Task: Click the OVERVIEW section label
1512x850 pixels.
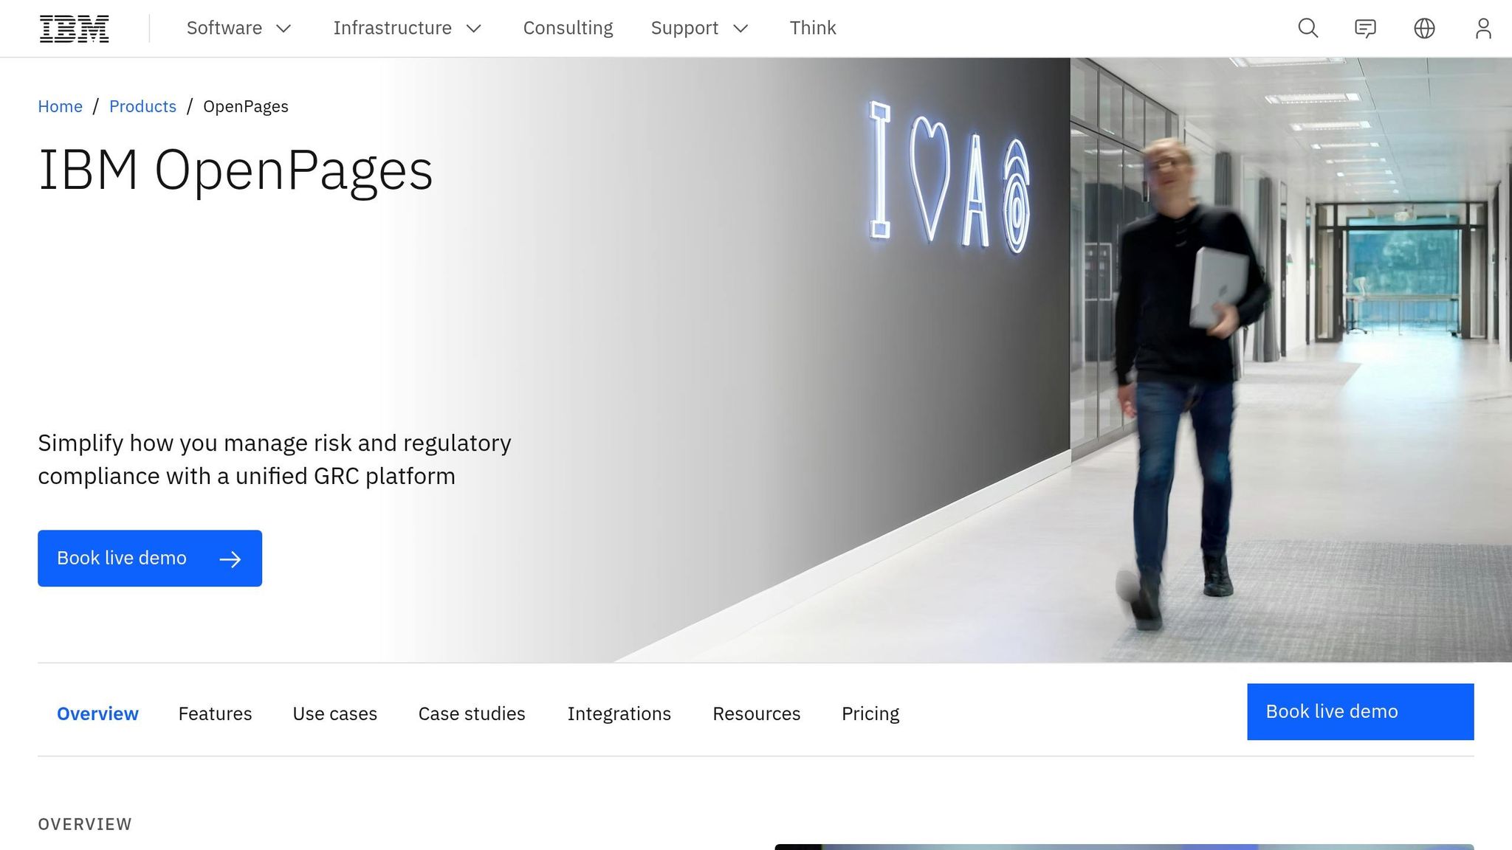Action: [x=85, y=824]
